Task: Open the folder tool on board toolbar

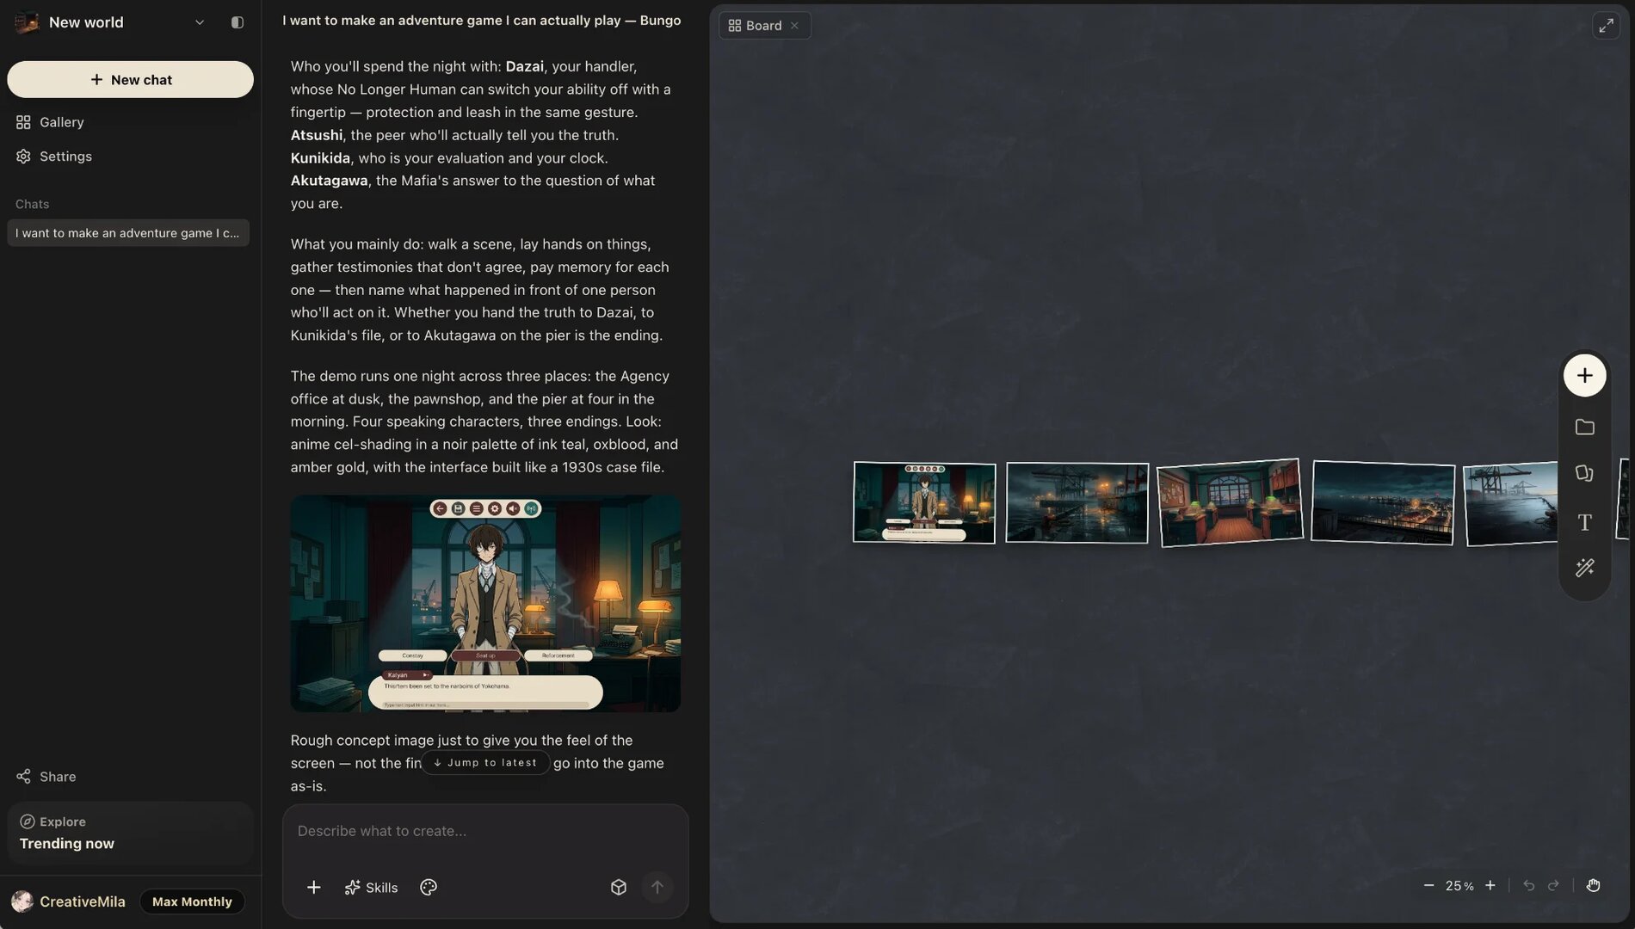Action: (x=1585, y=427)
